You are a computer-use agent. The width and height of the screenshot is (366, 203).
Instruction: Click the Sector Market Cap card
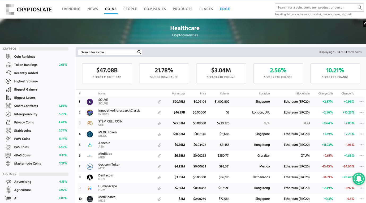click(107, 73)
